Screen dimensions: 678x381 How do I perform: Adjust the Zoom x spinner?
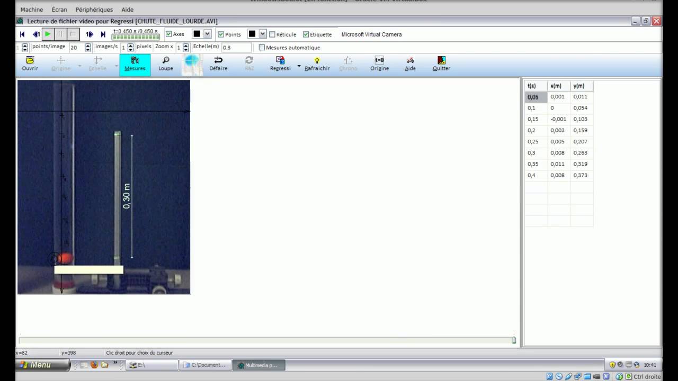pos(185,48)
